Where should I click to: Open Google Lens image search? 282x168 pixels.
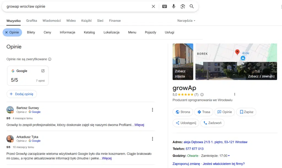(183, 6)
